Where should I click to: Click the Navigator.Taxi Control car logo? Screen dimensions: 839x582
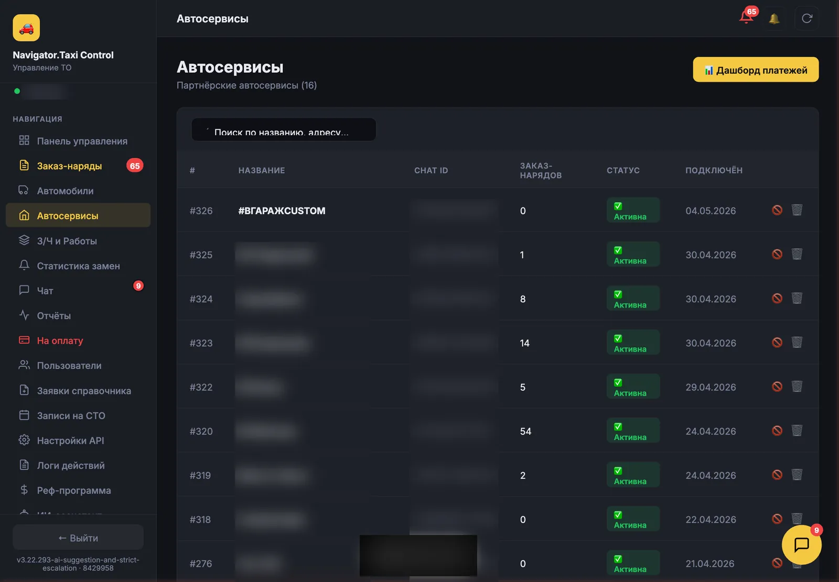26,28
